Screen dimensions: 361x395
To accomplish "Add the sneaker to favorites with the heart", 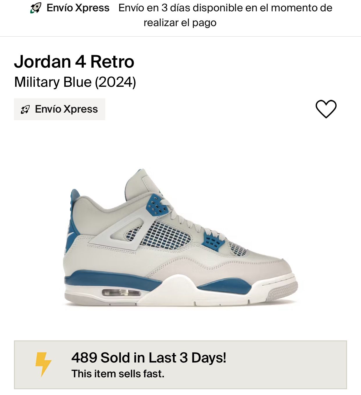I will [x=326, y=109].
